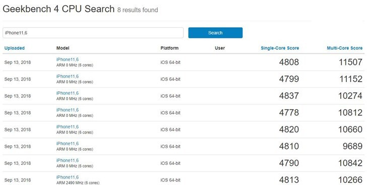Image resolution: width=367 pixels, height=185 pixels.
Task: Sort by Single-Core Score header
Action: tap(280, 48)
